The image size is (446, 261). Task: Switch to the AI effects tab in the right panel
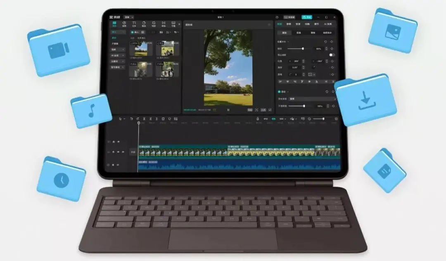tap(327, 24)
